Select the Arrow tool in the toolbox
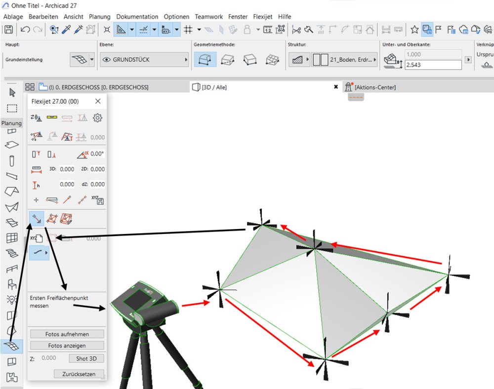The height and width of the screenshot is (389, 494). coord(12,92)
